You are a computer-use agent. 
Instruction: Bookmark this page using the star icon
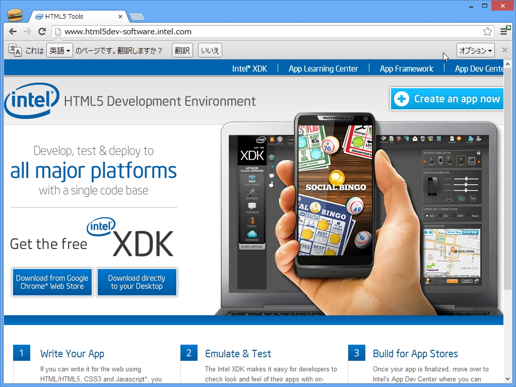tap(487, 31)
